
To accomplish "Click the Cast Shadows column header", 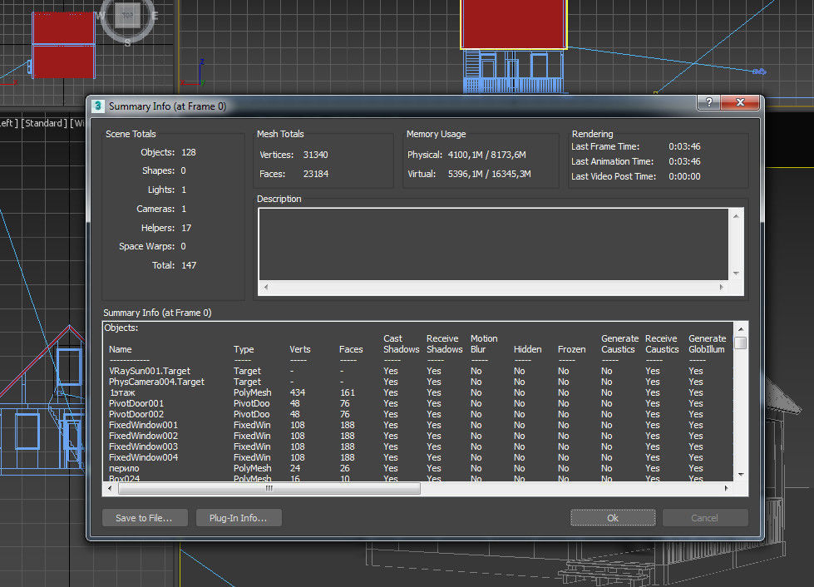I will point(401,344).
